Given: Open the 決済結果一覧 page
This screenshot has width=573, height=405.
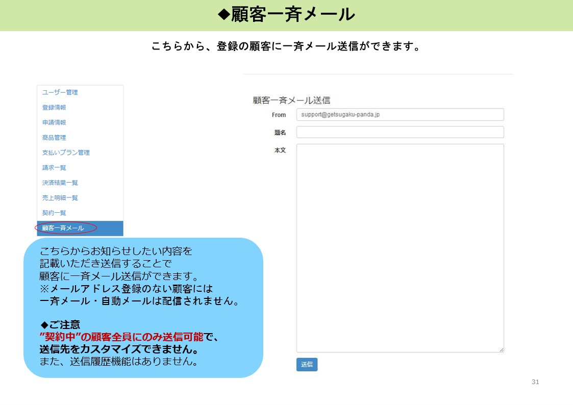Looking at the screenshot, I should pyautogui.click(x=60, y=183).
